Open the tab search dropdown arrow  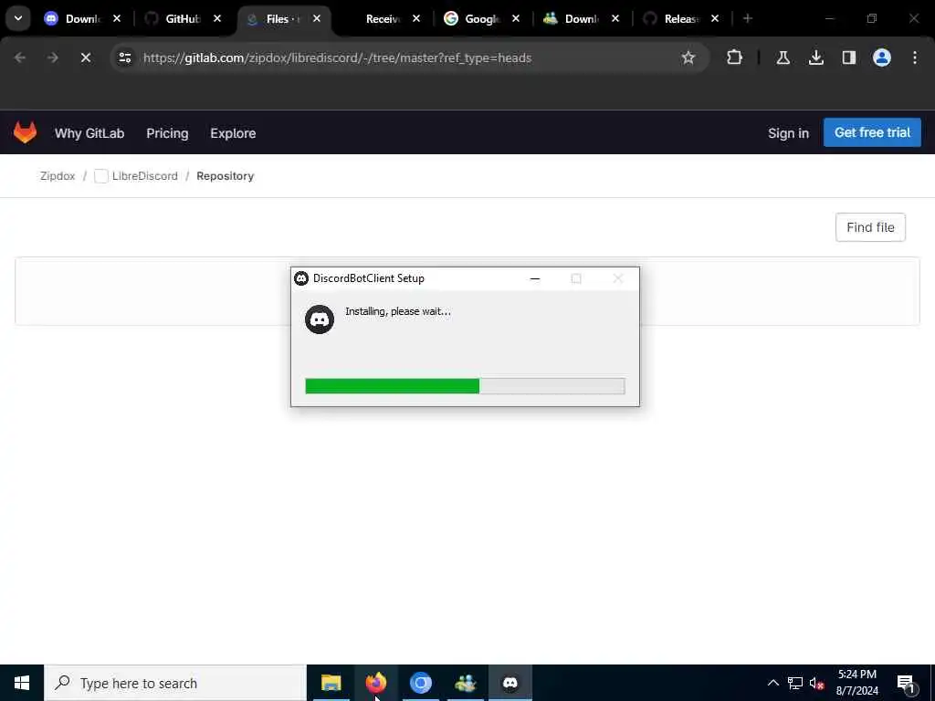tap(18, 18)
